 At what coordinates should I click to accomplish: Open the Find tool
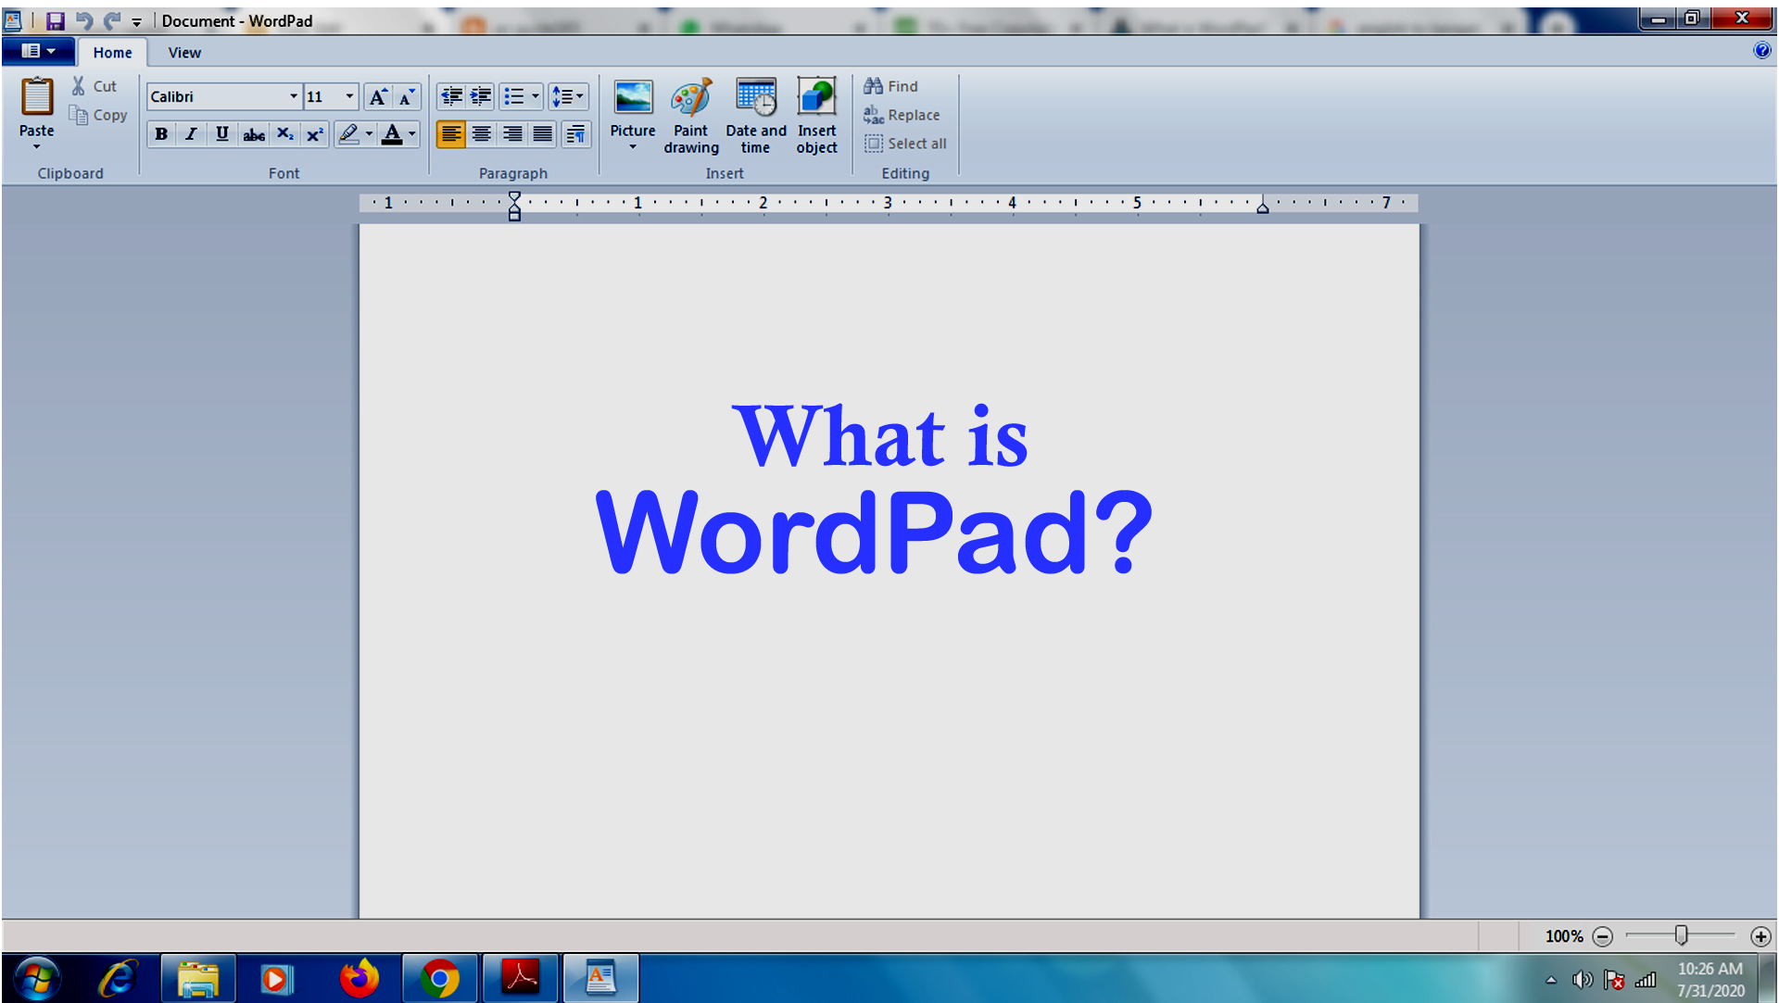891,85
